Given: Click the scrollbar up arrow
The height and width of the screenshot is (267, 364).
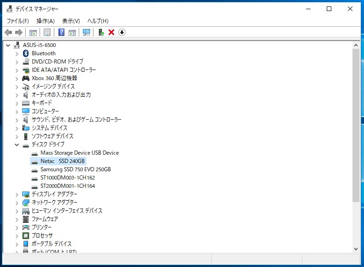Looking at the screenshot, I should [x=356, y=45].
